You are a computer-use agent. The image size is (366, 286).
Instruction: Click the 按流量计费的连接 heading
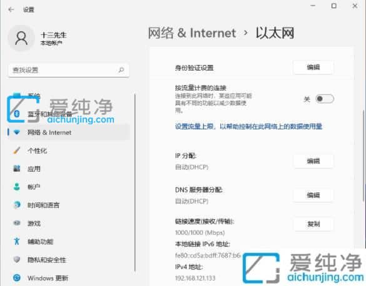click(200, 88)
